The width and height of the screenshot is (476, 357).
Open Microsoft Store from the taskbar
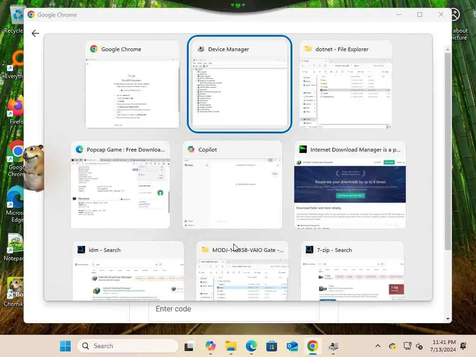(271, 346)
